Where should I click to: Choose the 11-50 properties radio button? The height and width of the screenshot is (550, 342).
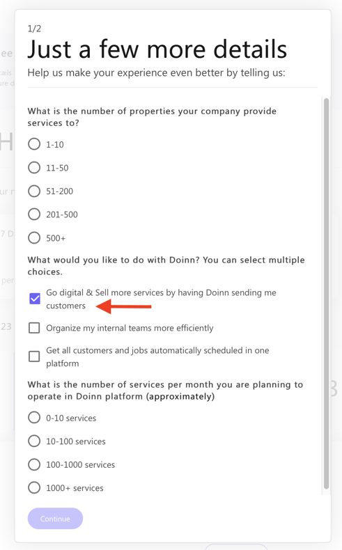(x=34, y=167)
